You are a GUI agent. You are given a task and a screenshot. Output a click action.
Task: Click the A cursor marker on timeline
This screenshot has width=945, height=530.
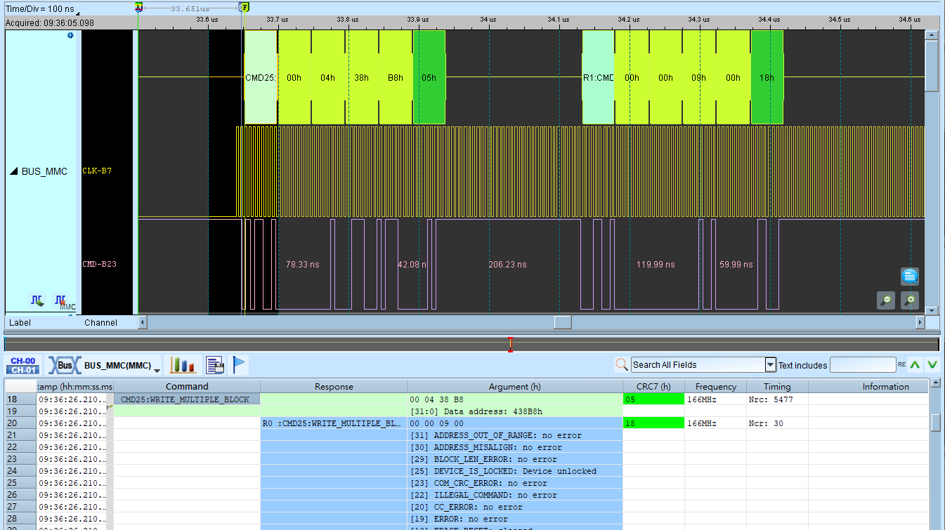[x=138, y=7]
